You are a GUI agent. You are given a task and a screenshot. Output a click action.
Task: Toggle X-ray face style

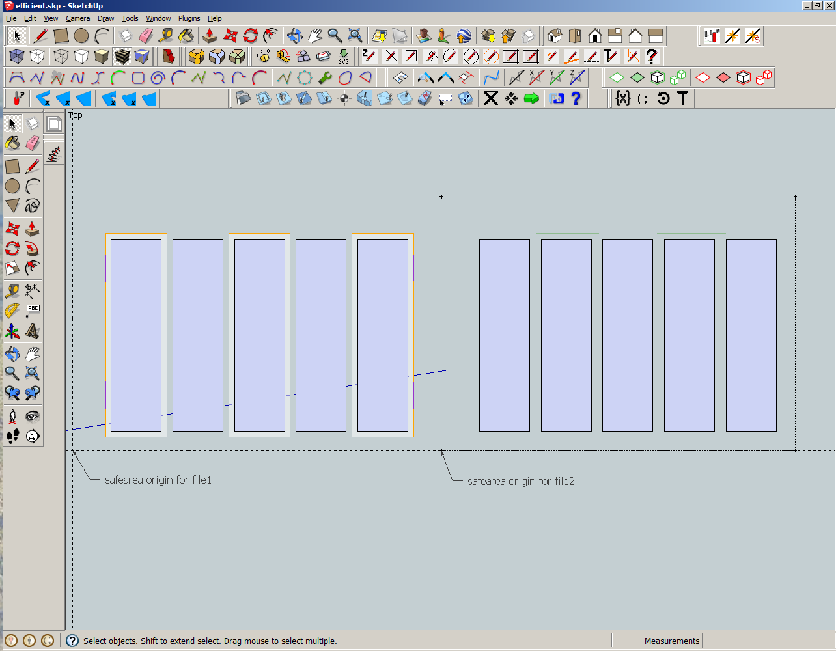coord(17,57)
